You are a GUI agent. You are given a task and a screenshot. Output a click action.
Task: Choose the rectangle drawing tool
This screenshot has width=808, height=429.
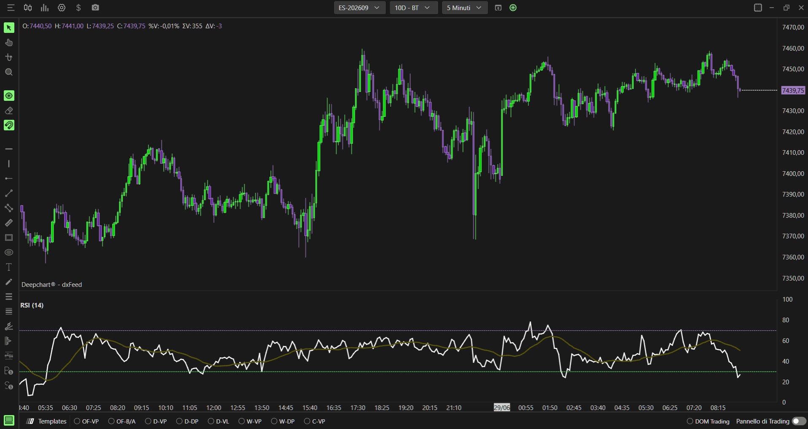pos(9,237)
